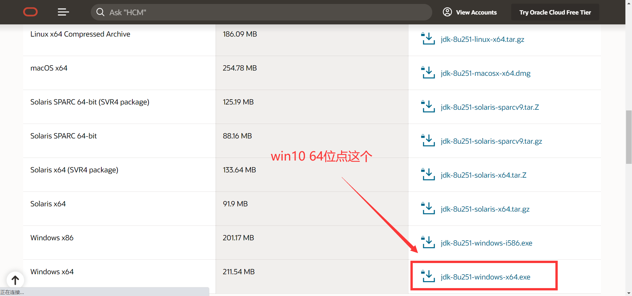Click download icon for jdk-8u251-macosx-x64.dmg
The image size is (632, 296).
click(x=428, y=73)
